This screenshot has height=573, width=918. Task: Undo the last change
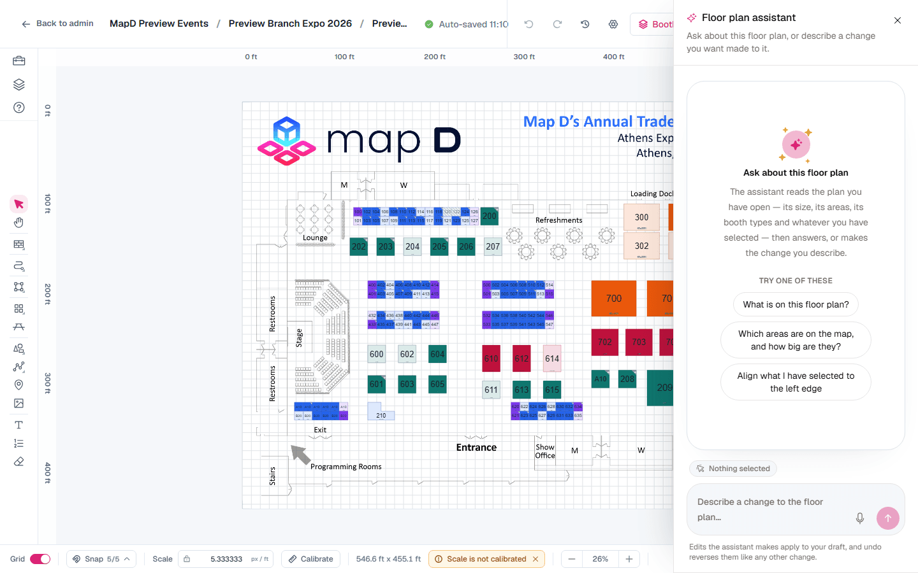click(528, 24)
